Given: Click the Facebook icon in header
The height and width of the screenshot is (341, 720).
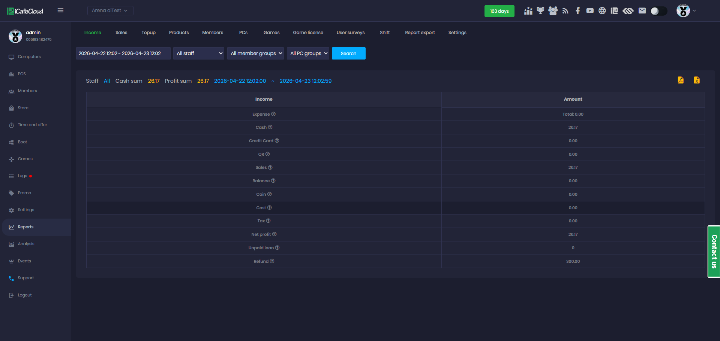Looking at the screenshot, I should point(577,11).
